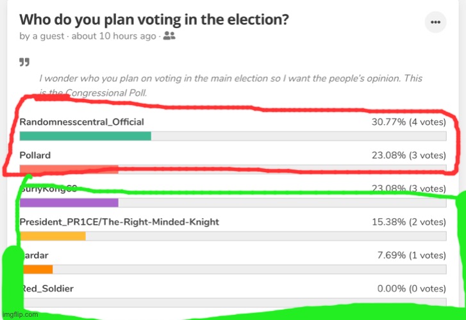The width and height of the screenshot is (466, 320).
Task: Click the italic poll description text
Action: (231, 86)
